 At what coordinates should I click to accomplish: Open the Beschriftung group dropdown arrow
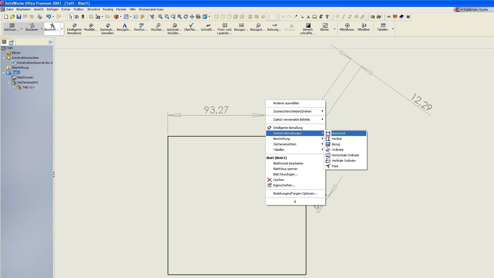[62, 29]
